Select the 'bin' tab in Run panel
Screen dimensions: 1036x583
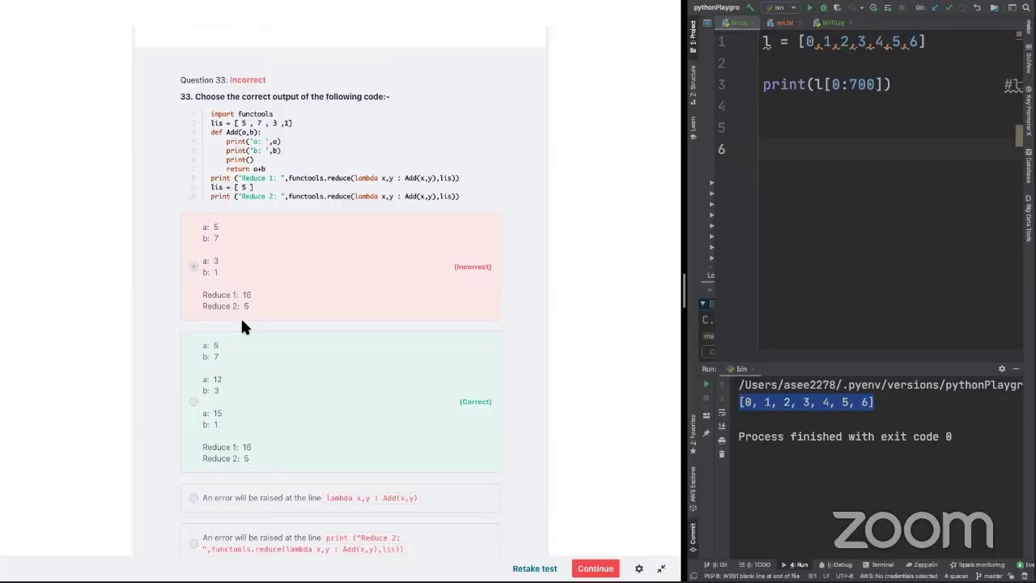point(741,369)
